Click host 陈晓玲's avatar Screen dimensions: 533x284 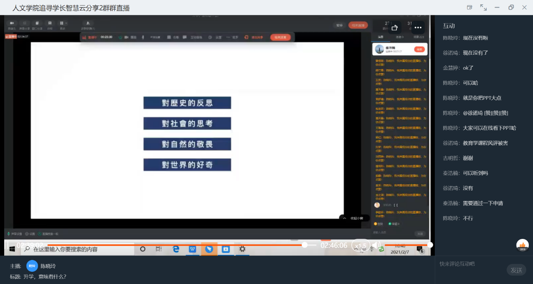(32, 266)
